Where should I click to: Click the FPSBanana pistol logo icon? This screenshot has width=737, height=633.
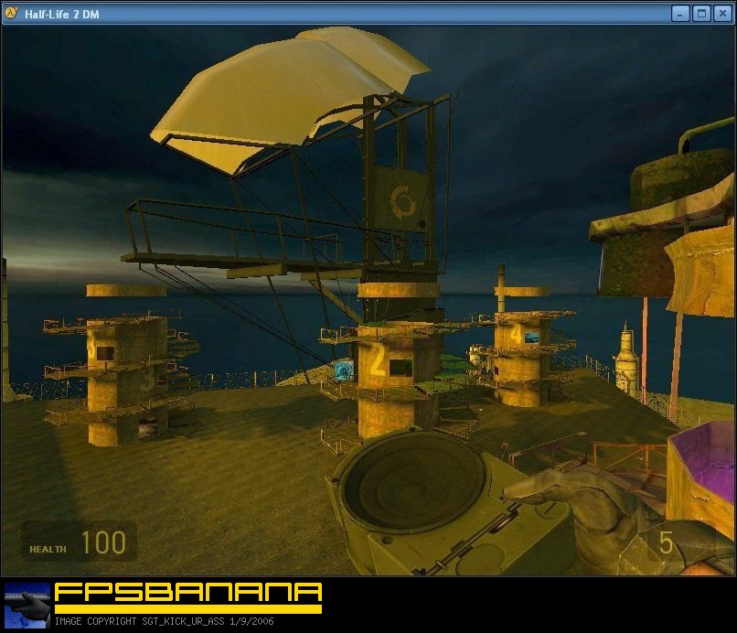click(27, 603)
